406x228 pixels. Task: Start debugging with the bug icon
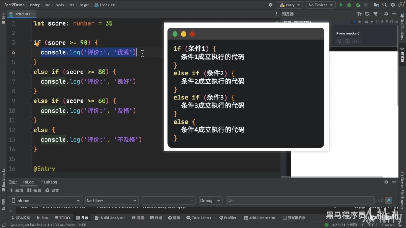point(349,5)
